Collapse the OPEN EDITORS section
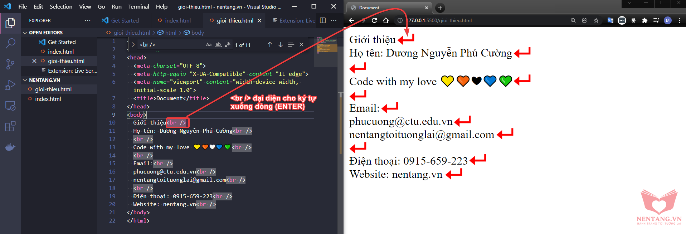 point(25,33)
